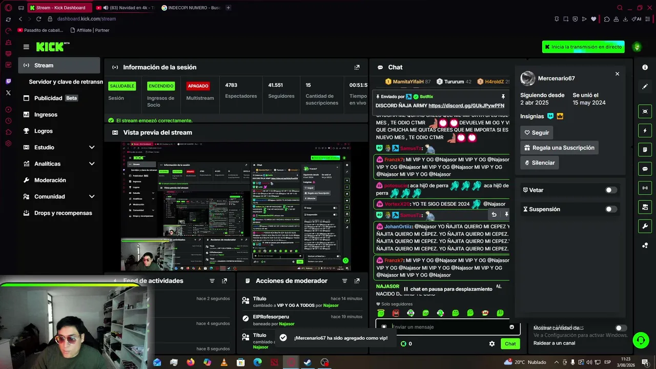
Task: Open the chat bubble icon in right sidebar
Action: click(x=645, y=169)
